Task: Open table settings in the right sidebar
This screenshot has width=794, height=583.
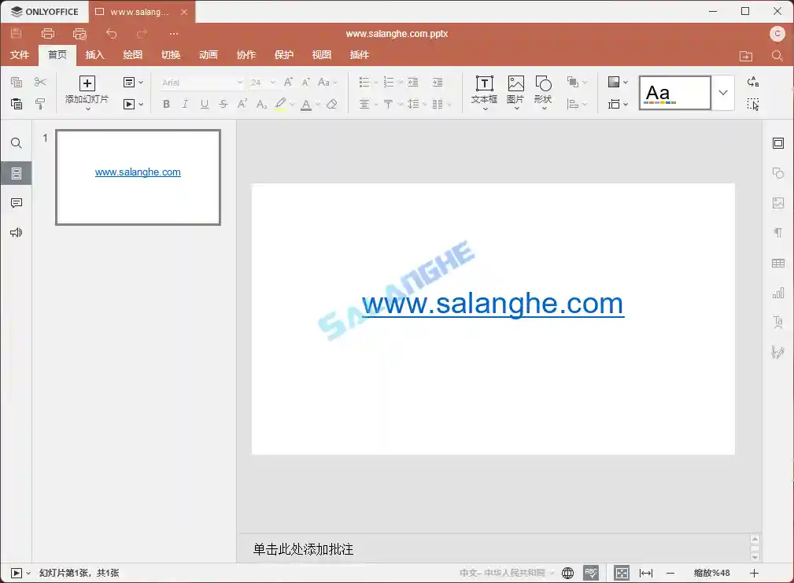Action: pyautogui.click(x=777, y=262)
